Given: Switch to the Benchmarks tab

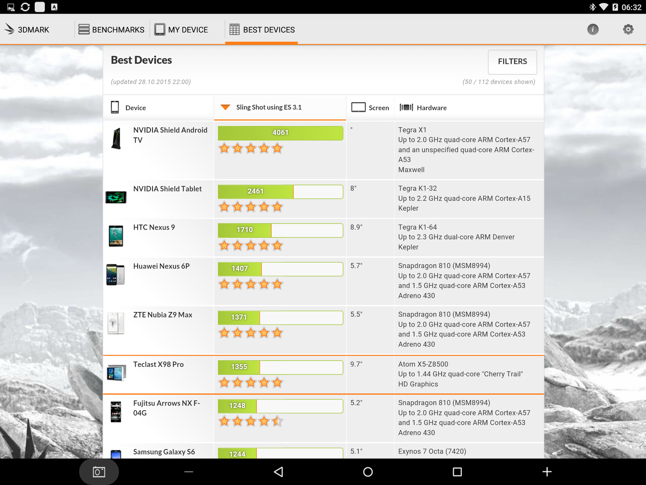Looking at the screenshot, I should pos(111,30).
